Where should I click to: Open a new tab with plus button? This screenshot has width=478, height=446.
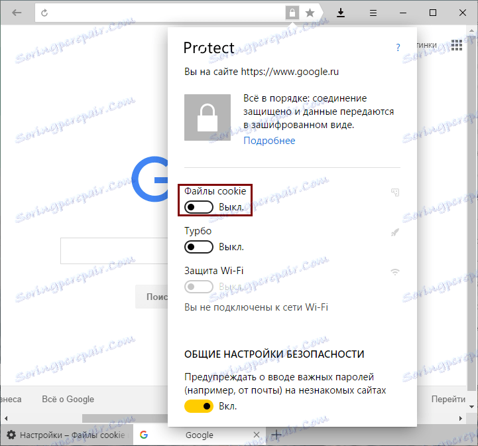tap(276, 435)
